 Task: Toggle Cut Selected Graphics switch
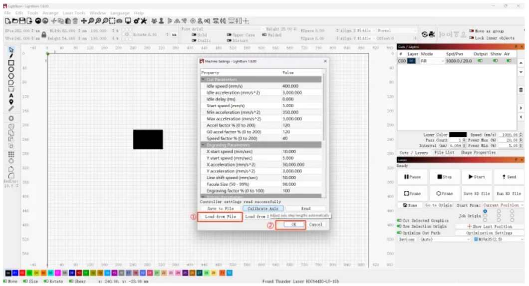(x=399, y=220)
